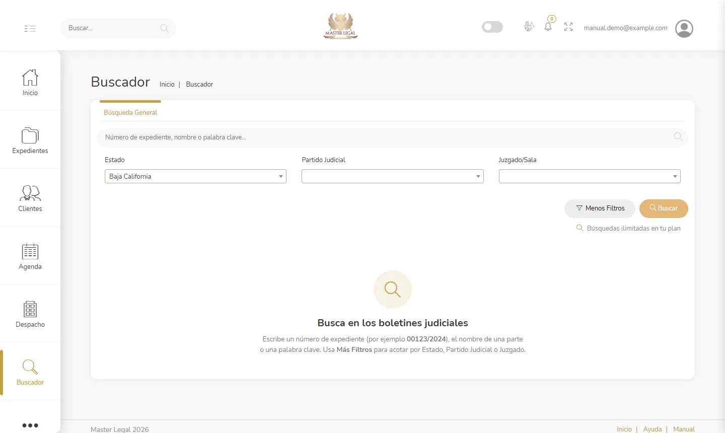
Task: Enter fullscreen mode with the expand icon
Action: (x=568, y=27)
